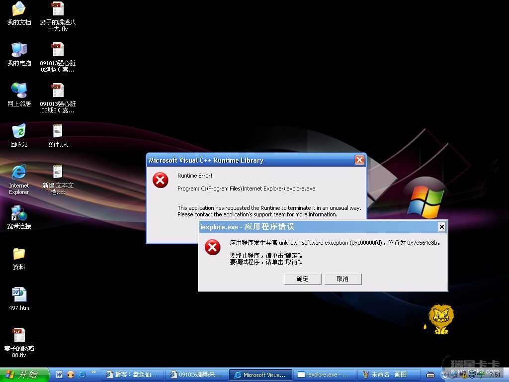Click the red error icon in Runtime Library dialog

(x=161, y=180)
